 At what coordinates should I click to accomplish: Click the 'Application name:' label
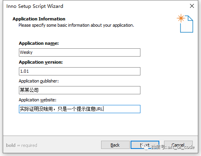(x=39, y=43)
